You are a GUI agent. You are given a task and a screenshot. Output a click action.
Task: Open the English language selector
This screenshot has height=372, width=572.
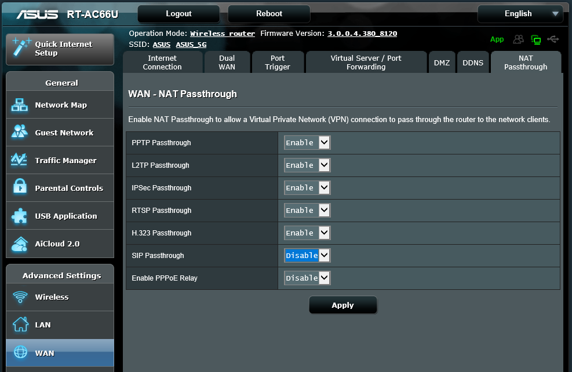pyautogui.click(x=520, y=14)
